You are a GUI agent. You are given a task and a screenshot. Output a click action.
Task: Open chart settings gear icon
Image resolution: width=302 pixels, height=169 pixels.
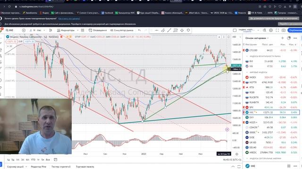coord(271,30)
